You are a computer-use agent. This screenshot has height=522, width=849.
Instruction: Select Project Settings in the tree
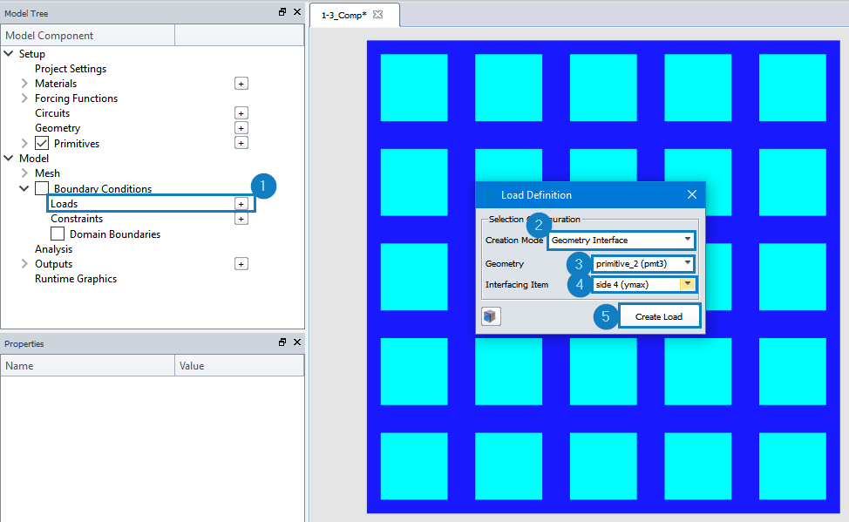[71, 69]
